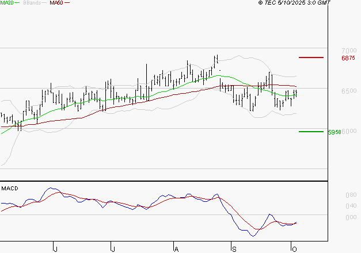Click the MACD indicator panel title
Screen dimensions: 361x253
pos(10,188)
